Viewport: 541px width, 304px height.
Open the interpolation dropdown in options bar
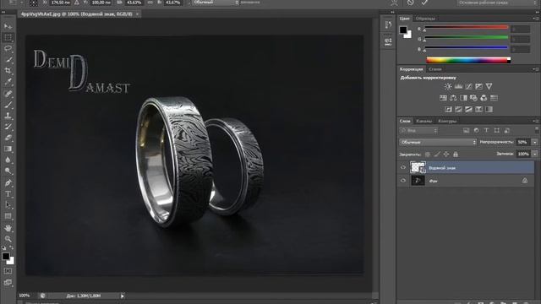(x=216, y=3)
